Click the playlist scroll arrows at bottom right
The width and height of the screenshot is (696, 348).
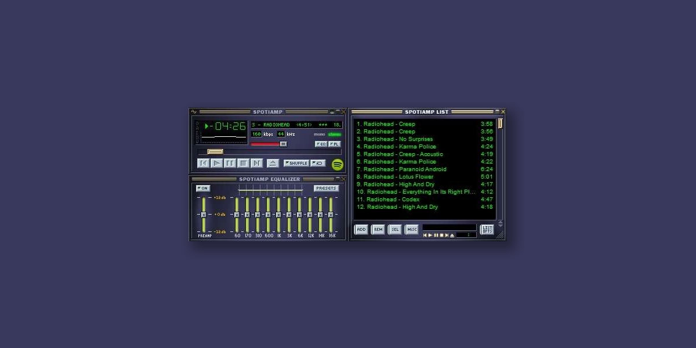pyautogui.click(x=501, y=224)
